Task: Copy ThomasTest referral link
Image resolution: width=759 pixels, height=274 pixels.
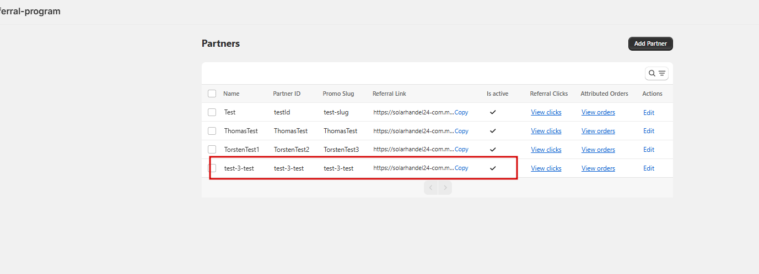Action: coord(461,131)
